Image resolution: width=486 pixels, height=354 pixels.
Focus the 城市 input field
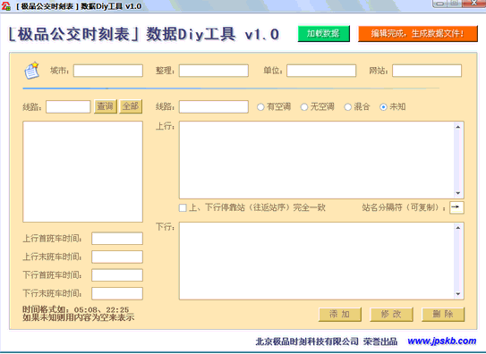108,71
